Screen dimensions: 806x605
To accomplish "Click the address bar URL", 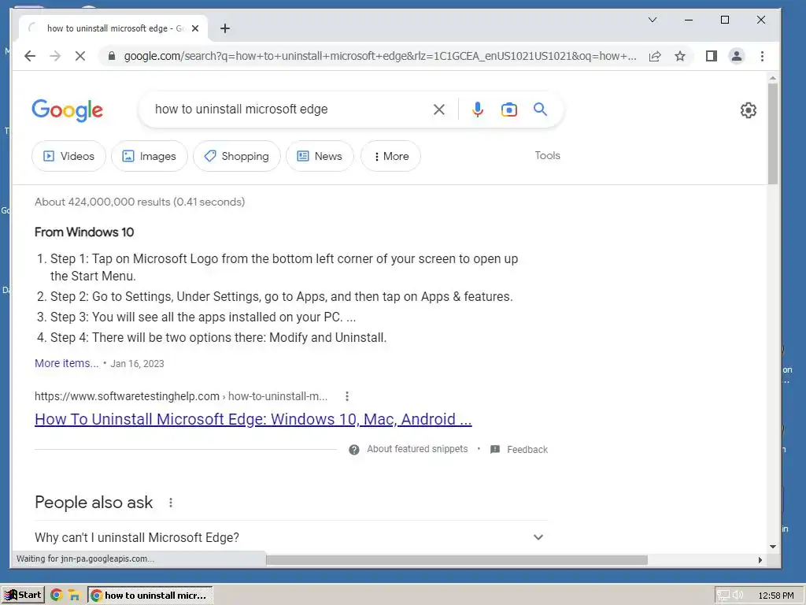I will 380,56.
